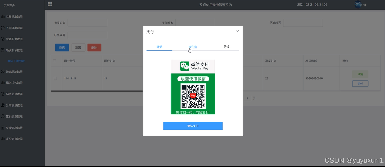Focus the 发货姓名 input field

tap(195, 23)
